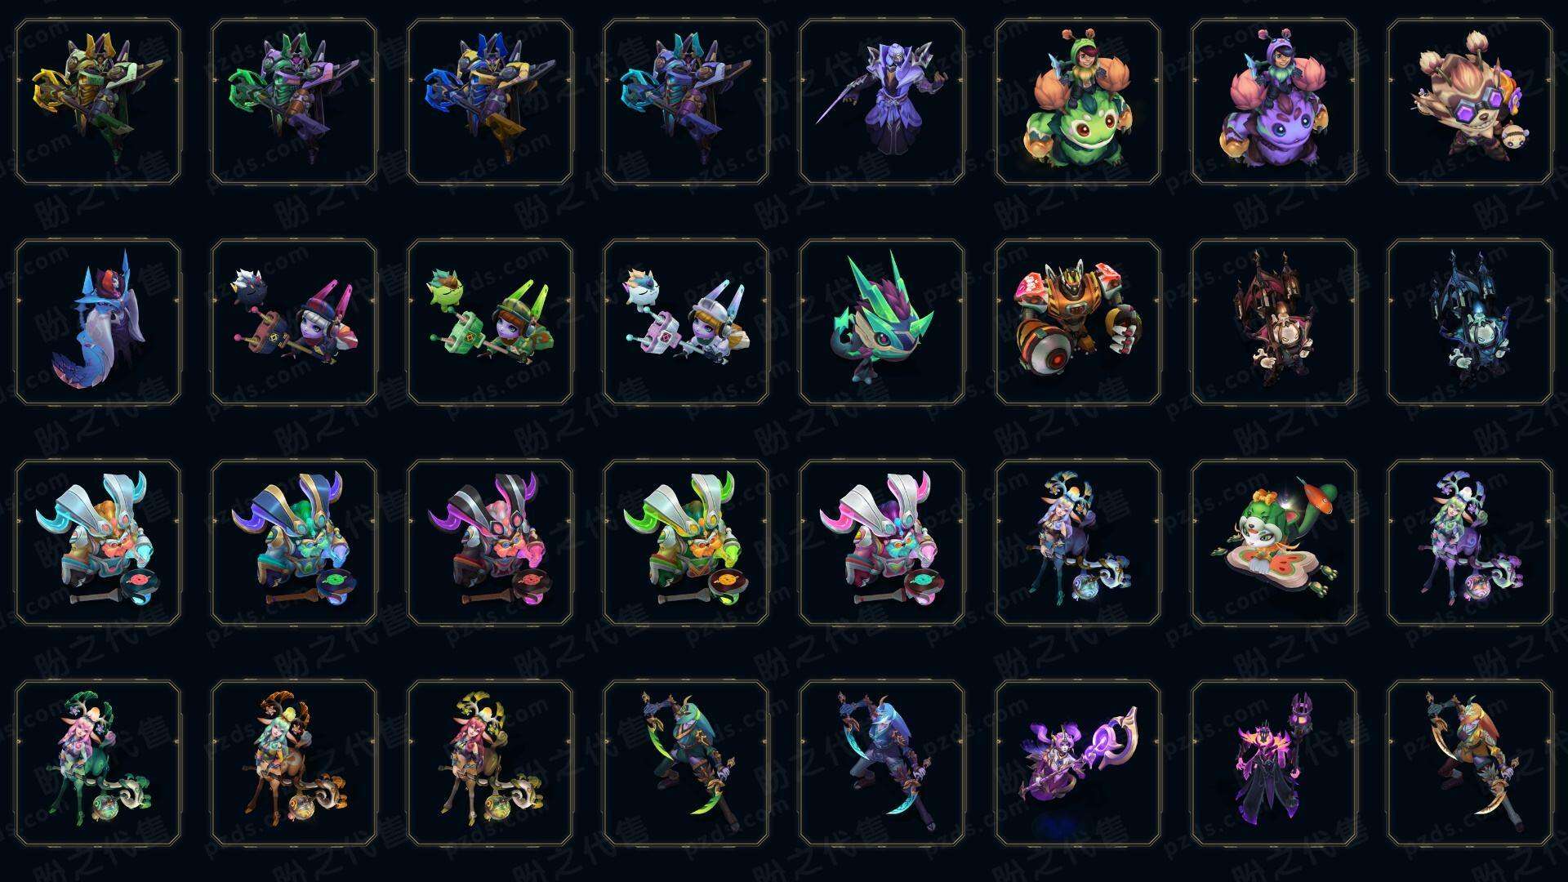Choose the green frog with girl rider

1078,102
